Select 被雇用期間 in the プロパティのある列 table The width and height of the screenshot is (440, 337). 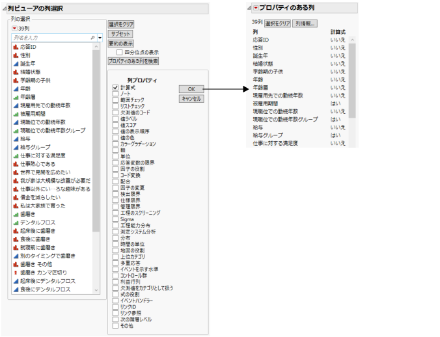tap(266, 103)
